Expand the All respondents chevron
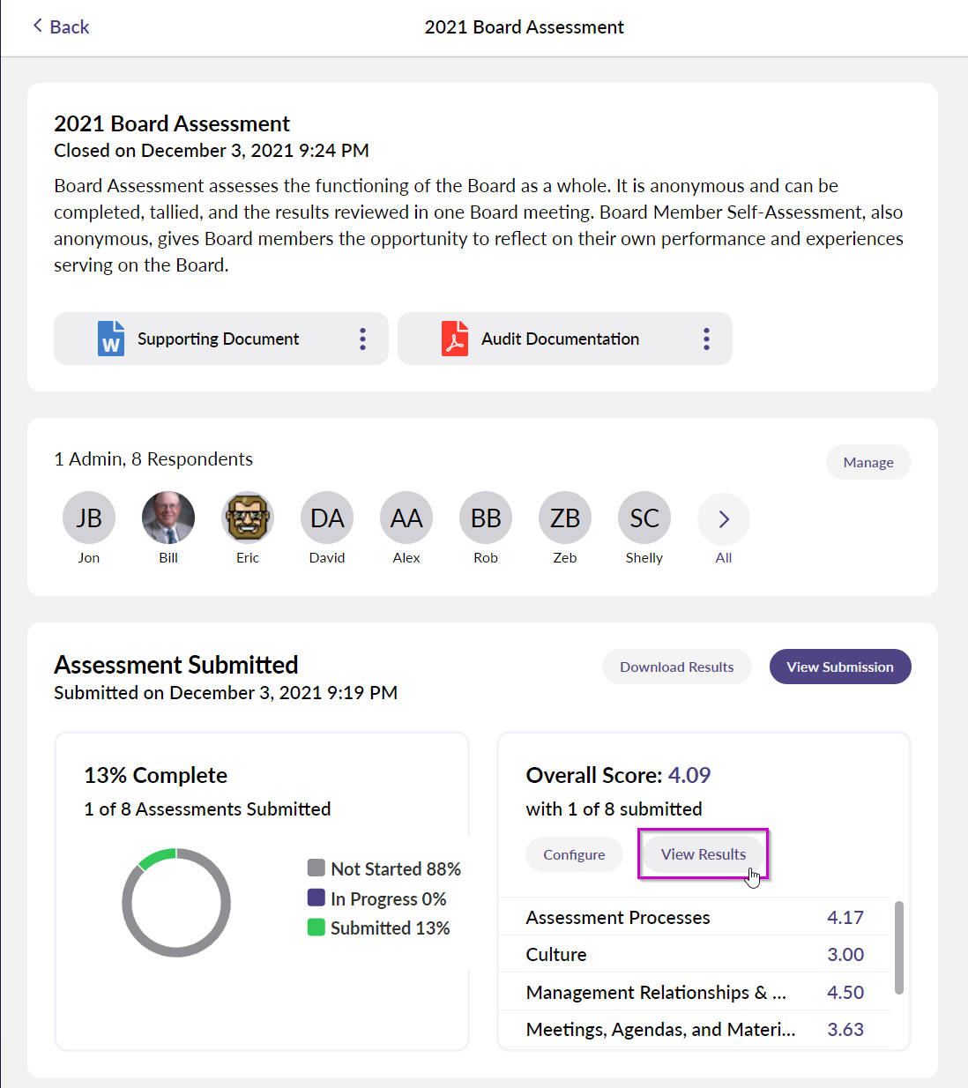The width and height of the screenshot is (968, 1088). [724, 518]
